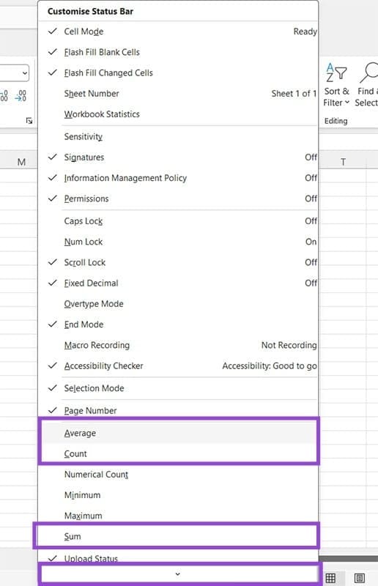Toggle Scroll Lock indicator

click(178, 262)
